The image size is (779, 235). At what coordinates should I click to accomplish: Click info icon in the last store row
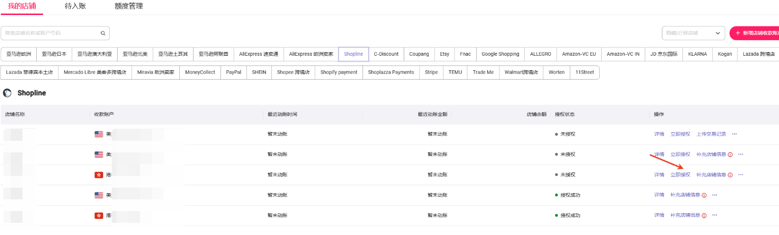[704, 215]
